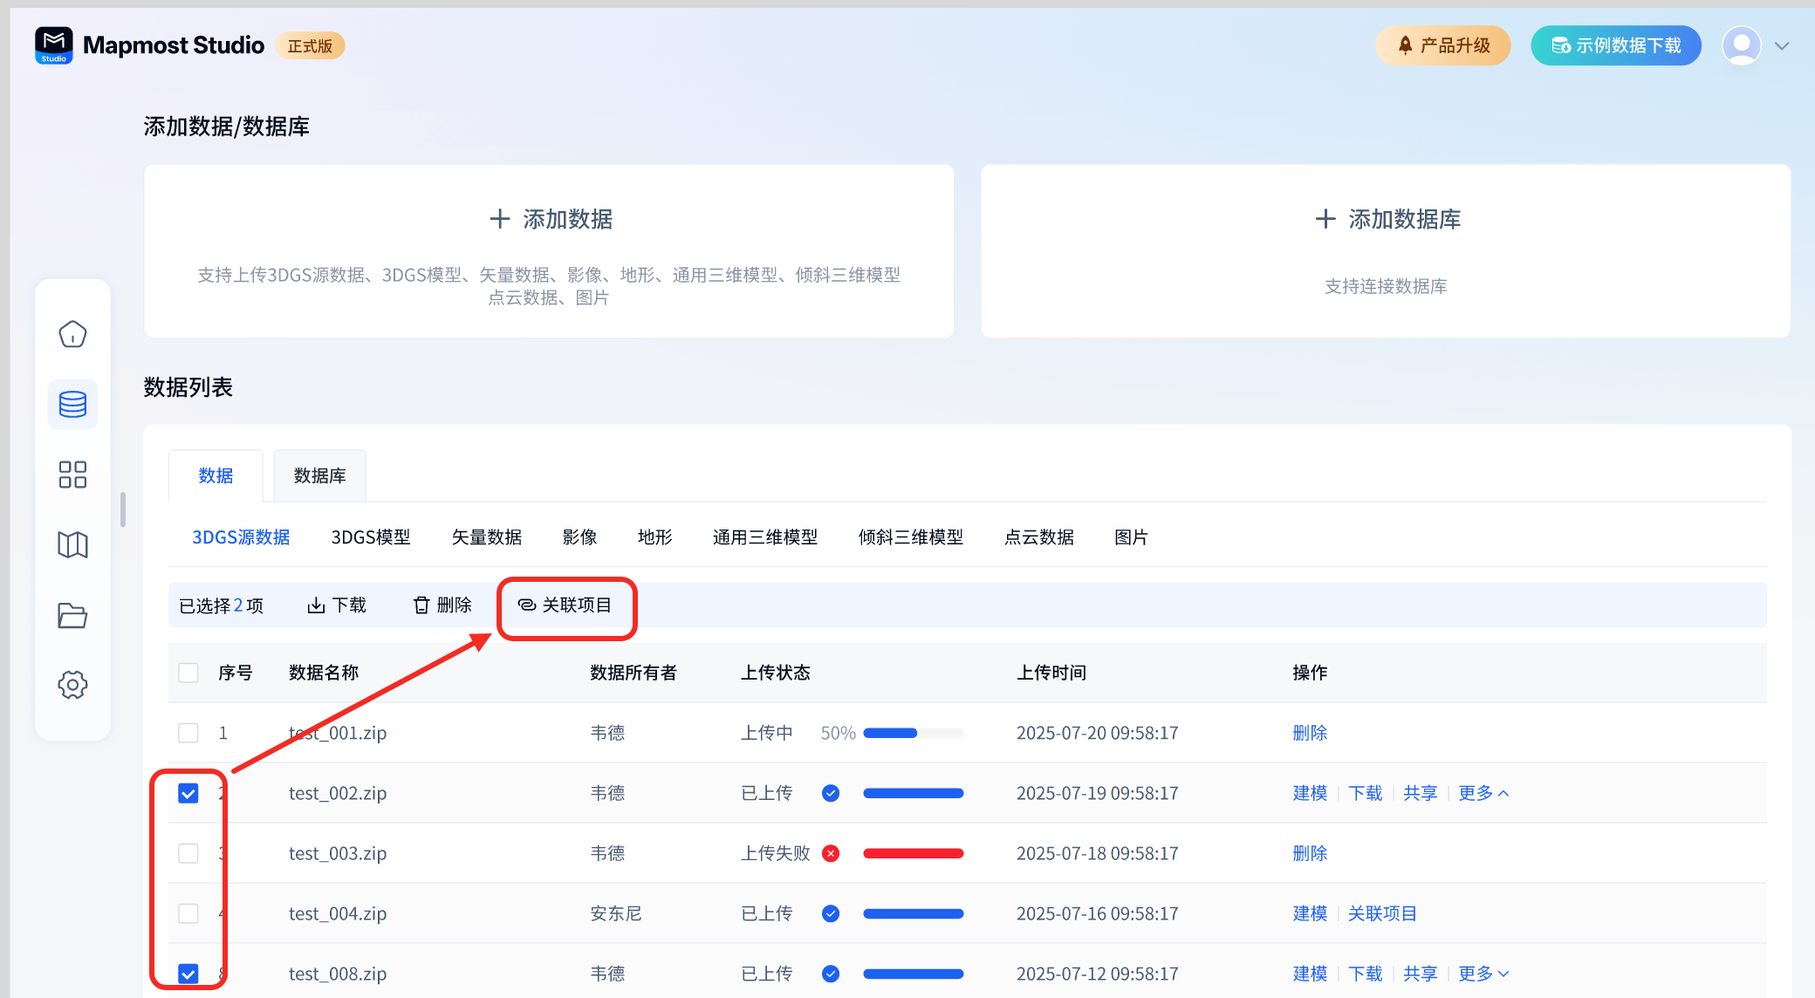Select the 3DGS模型 category tab
The height and width of the screenshot is (998, 1815).
(371, 537)
